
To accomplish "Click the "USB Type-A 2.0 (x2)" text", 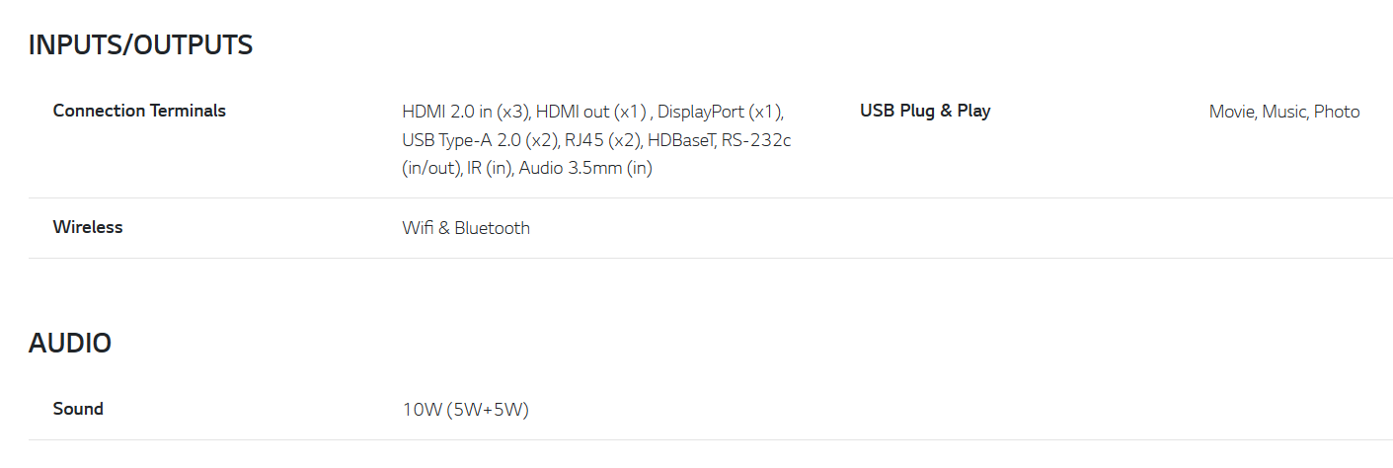I will (x=481, y=140).
